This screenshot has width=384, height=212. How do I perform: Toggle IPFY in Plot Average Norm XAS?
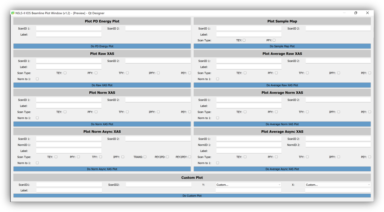coord(338,112)
